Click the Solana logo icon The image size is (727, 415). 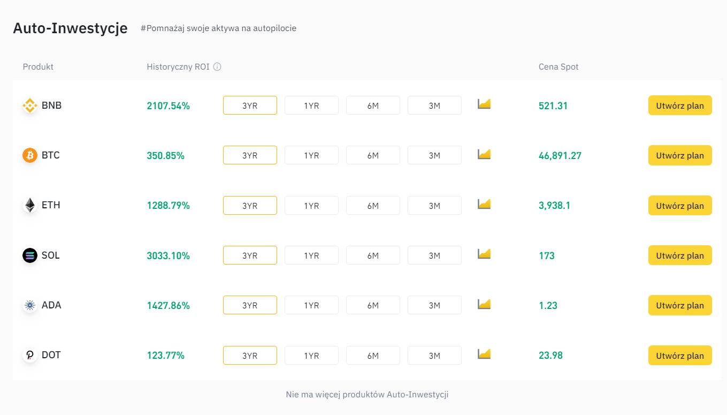[30, 255]
